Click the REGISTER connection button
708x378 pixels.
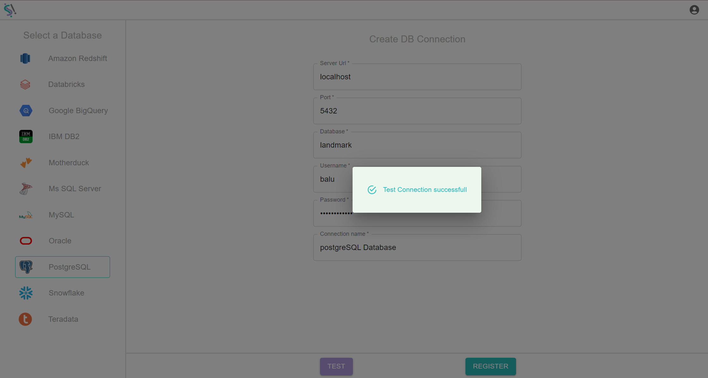click(x=491, y=366)
